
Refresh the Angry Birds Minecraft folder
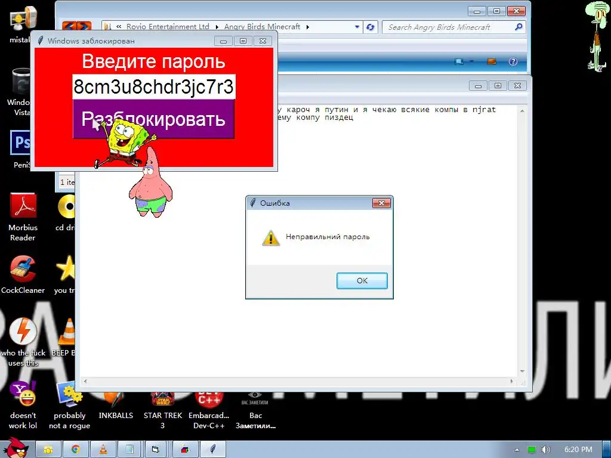(x=370, y=27)
